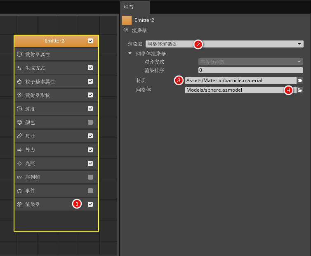Click the 材质 label
The image size is (311, 256).
click(x=141, y=80)
